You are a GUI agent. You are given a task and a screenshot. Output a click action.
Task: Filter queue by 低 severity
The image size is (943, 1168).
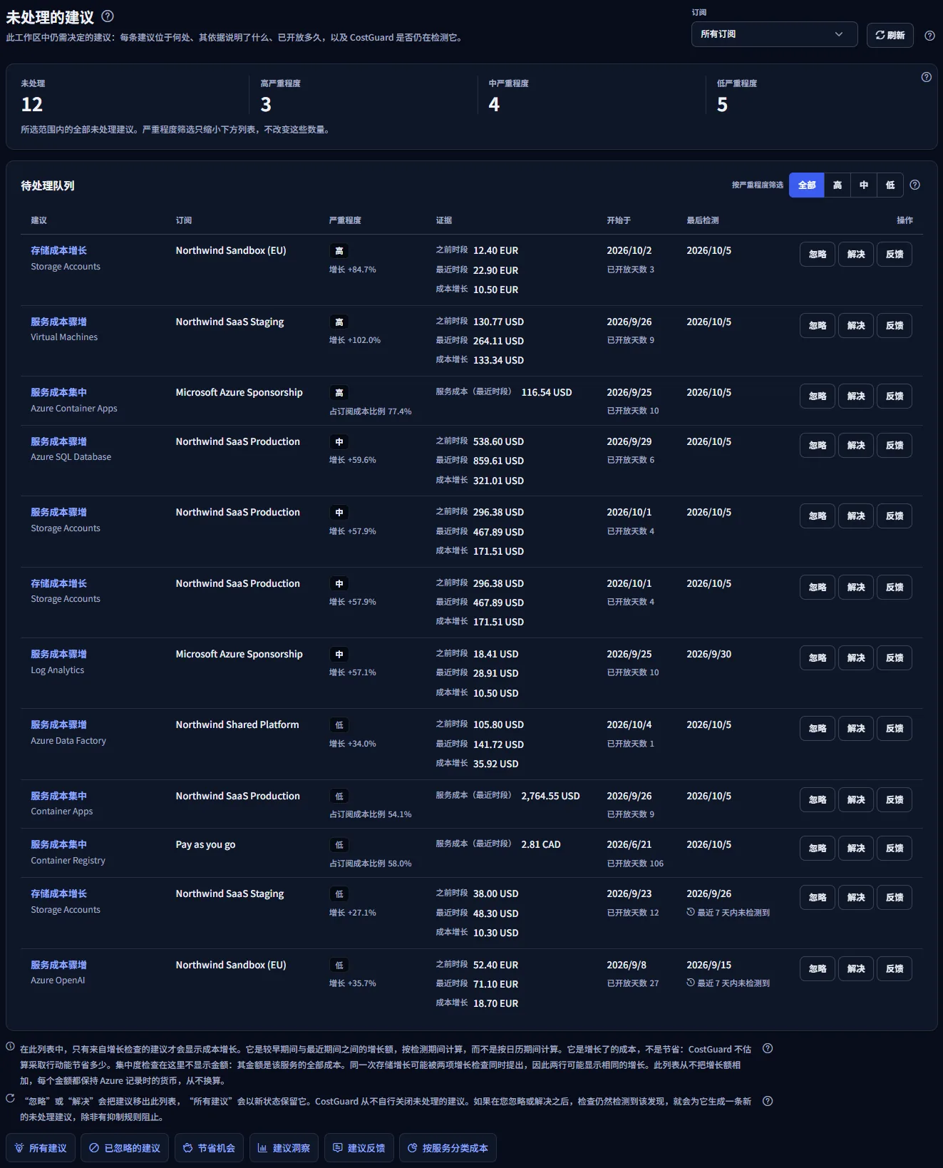(890, 185)
